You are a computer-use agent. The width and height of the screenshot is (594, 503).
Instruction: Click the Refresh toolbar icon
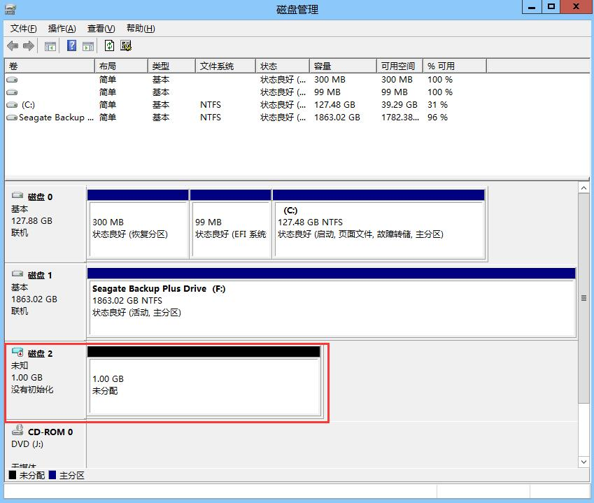point(109,46)
